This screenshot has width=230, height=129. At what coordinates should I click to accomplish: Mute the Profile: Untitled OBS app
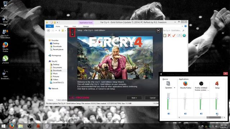click(201, 114)
